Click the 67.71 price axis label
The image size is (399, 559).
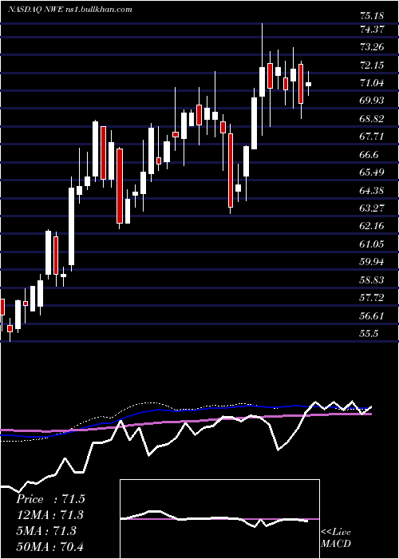(x=371, y=137)
